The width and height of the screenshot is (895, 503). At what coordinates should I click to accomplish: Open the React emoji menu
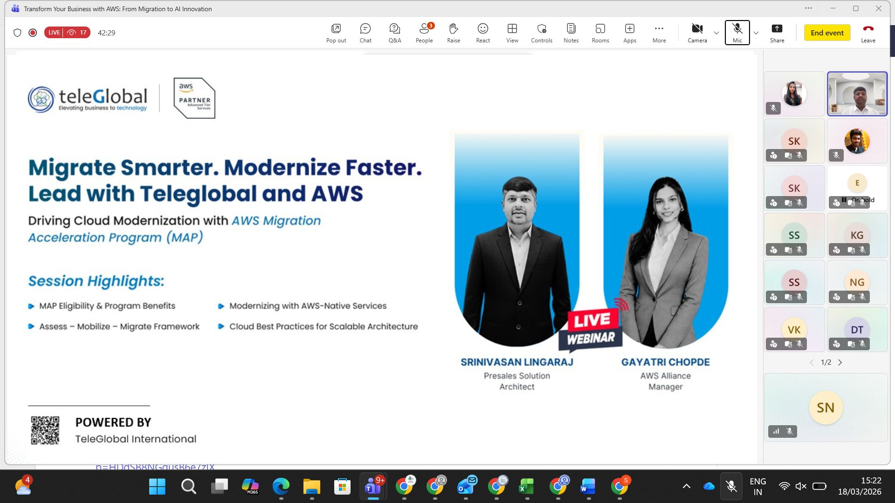pos(482,33)
